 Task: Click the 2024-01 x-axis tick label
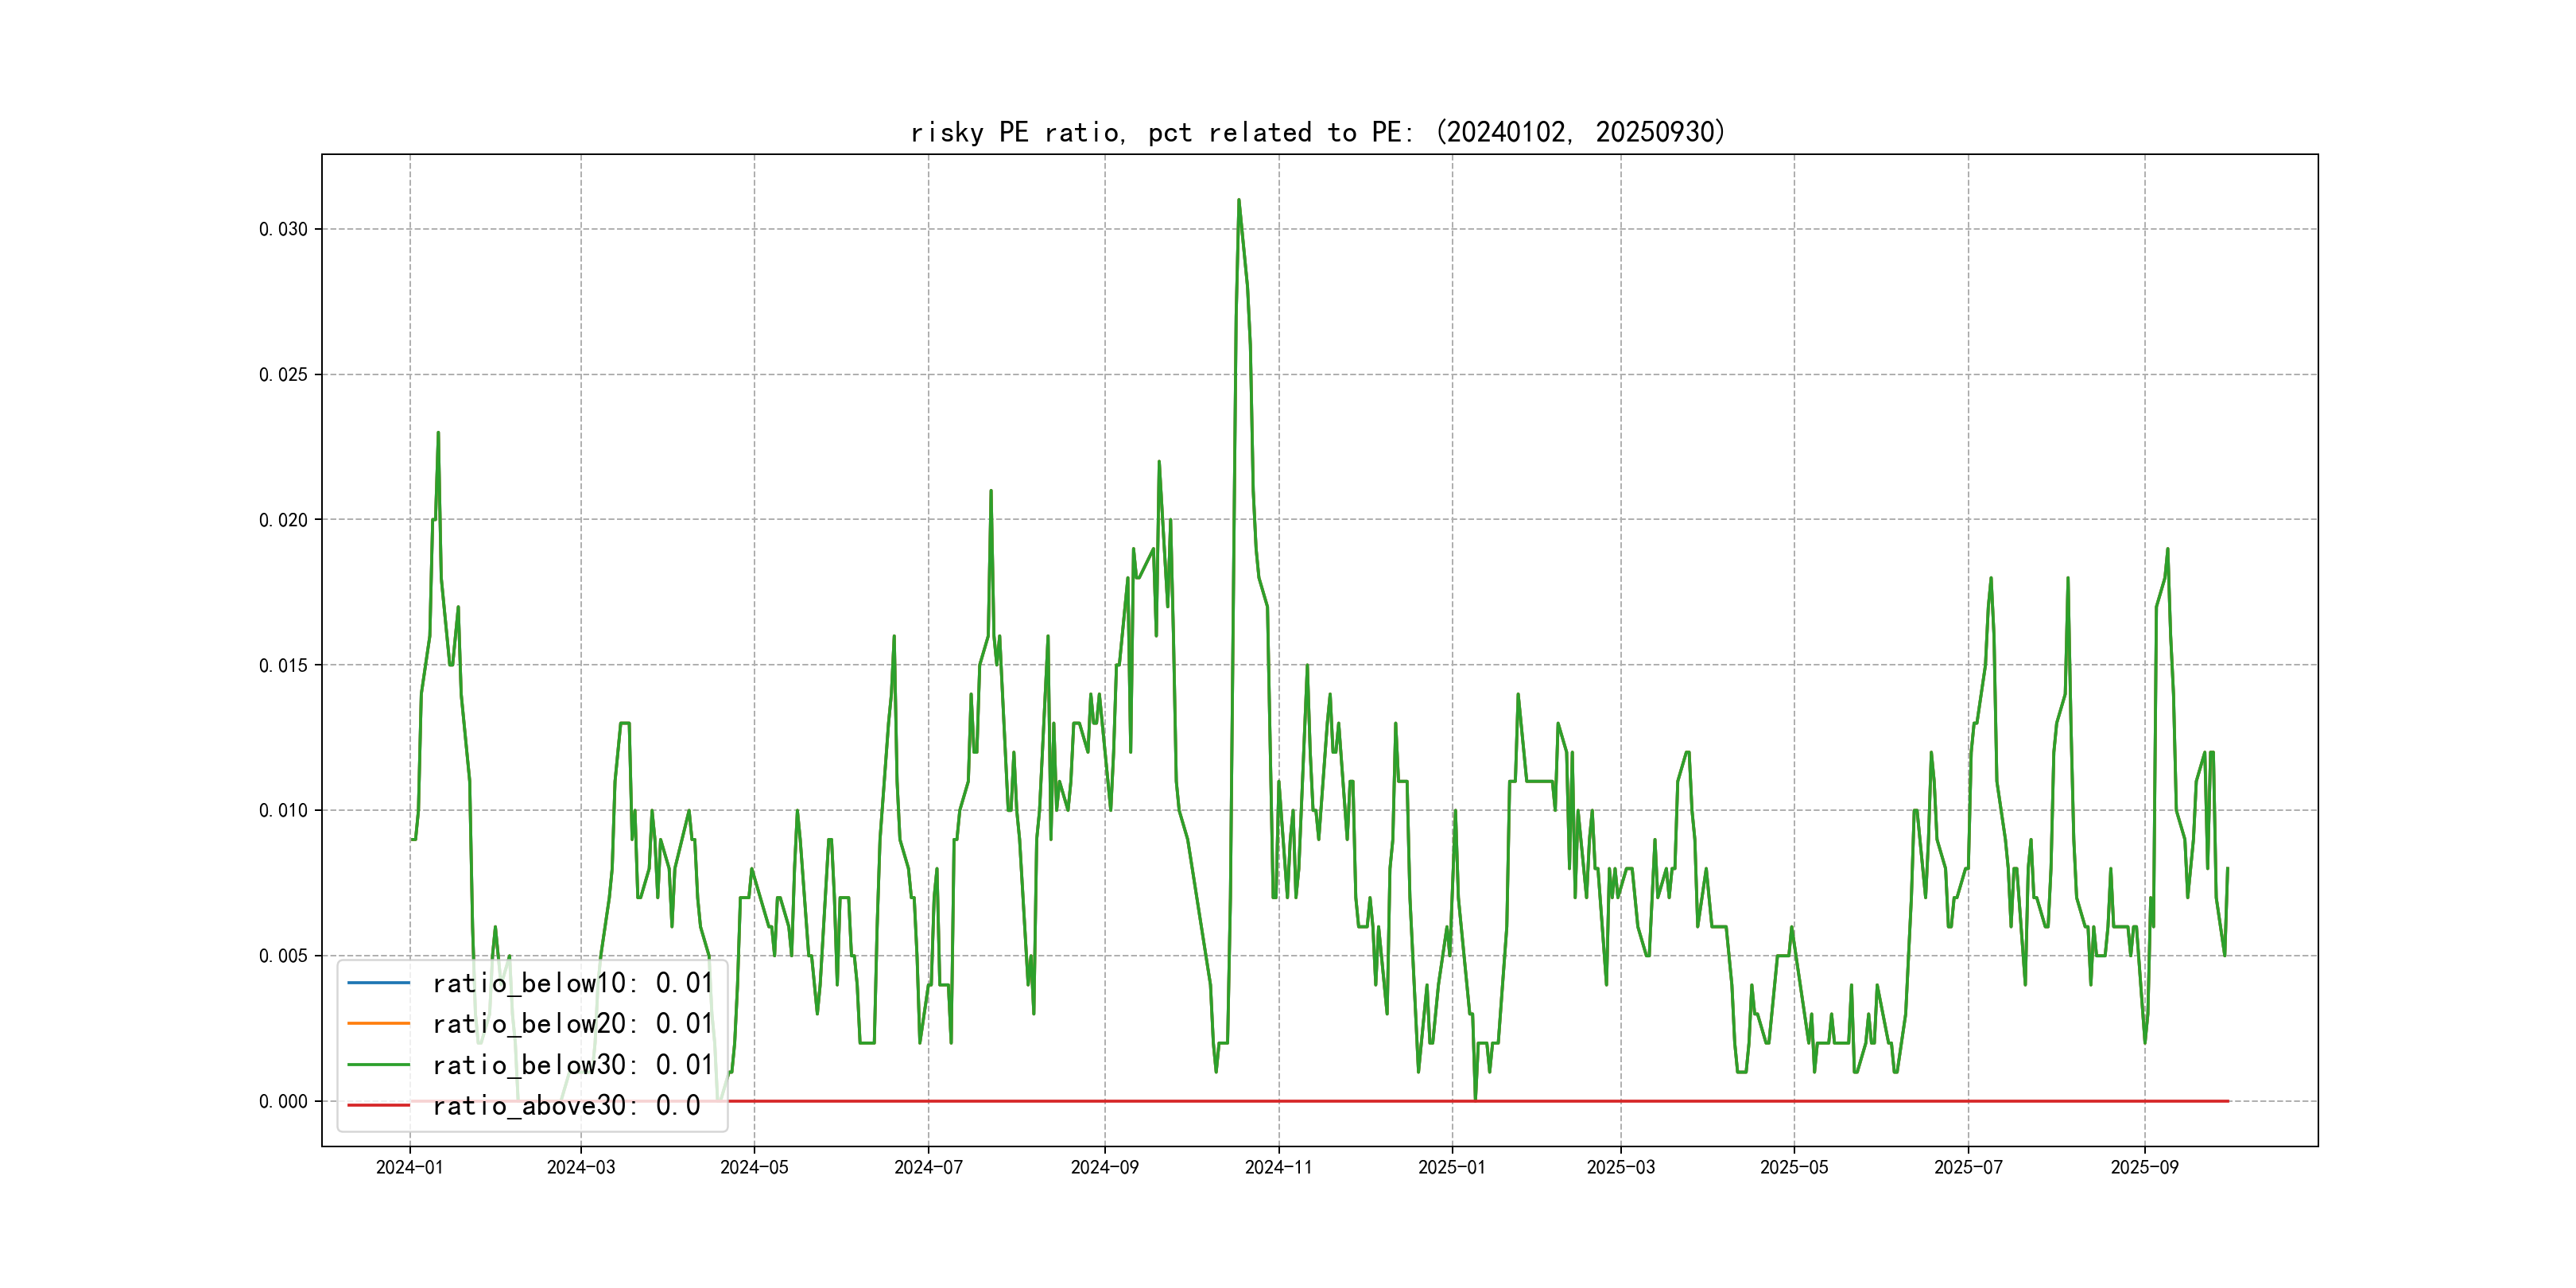pyautogui.click(x=409, y=1168)
